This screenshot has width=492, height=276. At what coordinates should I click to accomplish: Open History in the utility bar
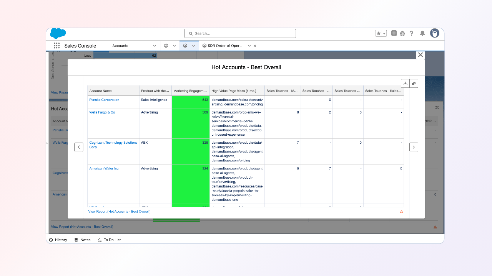[x=58, y=240]
